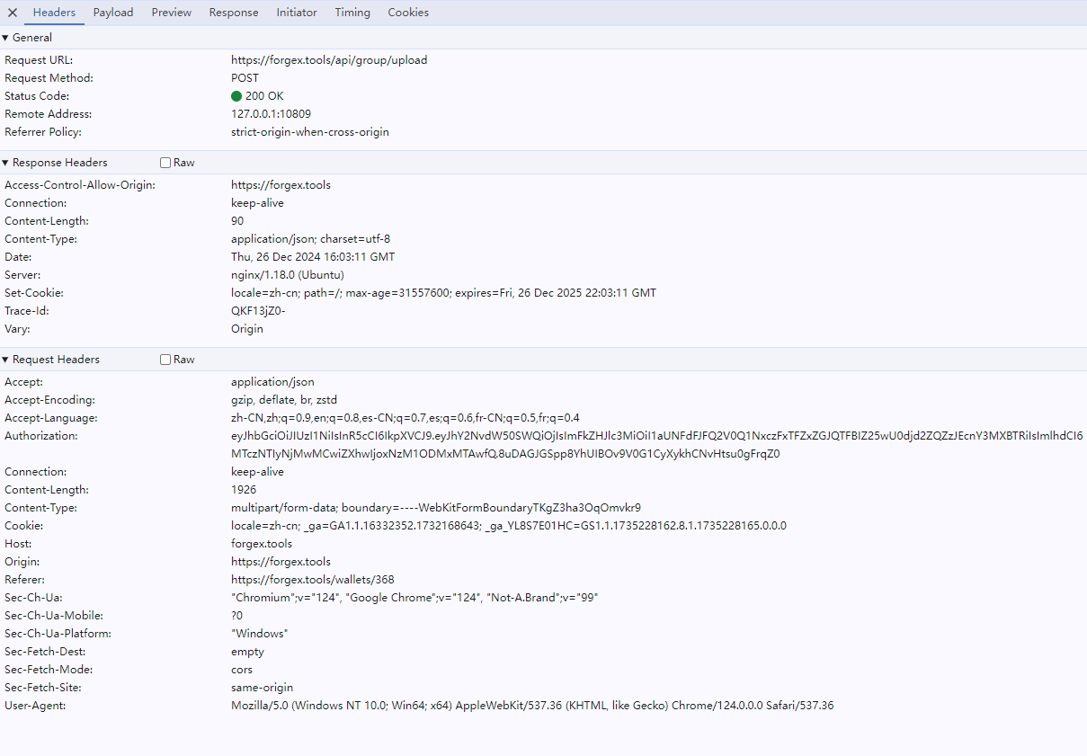Click the Authorization token value

coord(657,445)
